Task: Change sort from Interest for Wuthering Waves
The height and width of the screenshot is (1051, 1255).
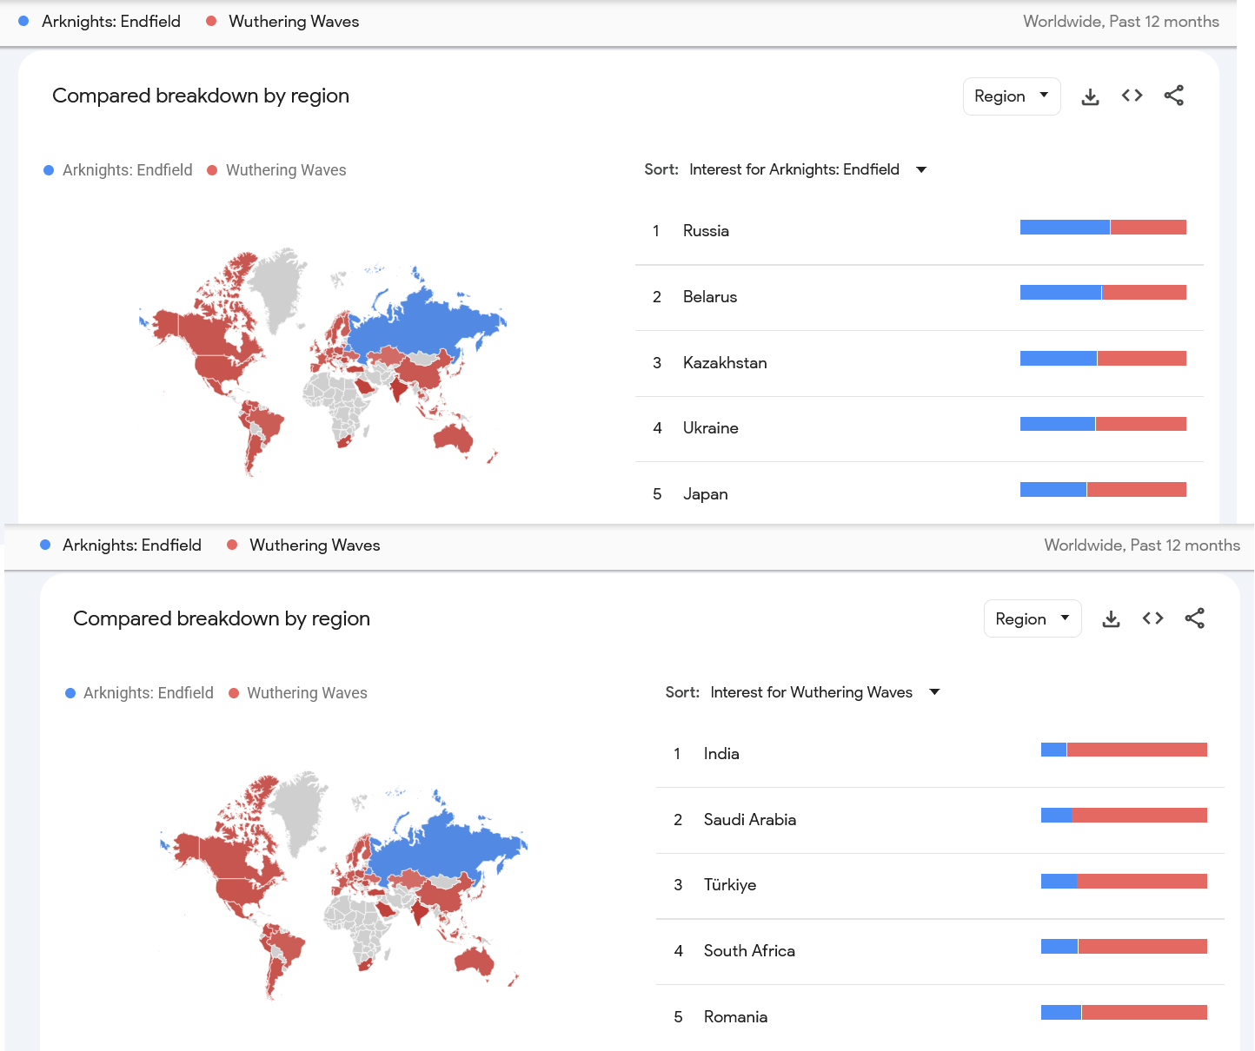Action: click(825, 692)
